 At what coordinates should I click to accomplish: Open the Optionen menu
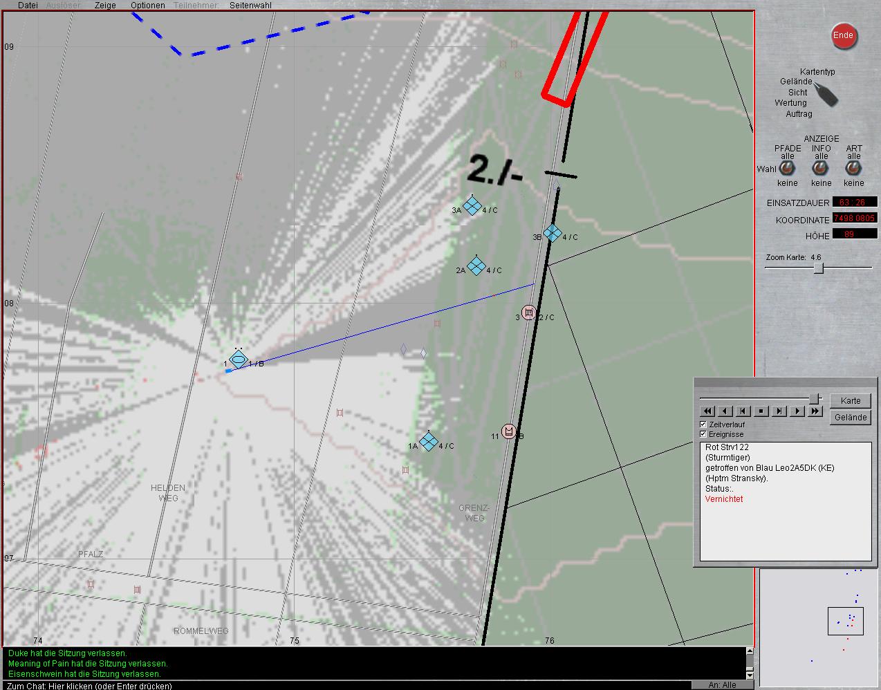click(147, 6)
